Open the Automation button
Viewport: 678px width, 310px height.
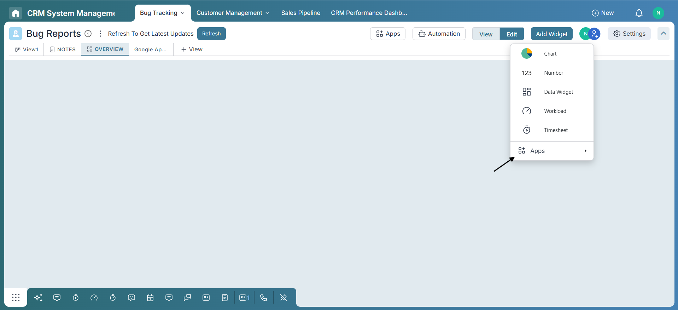[439, 34]
